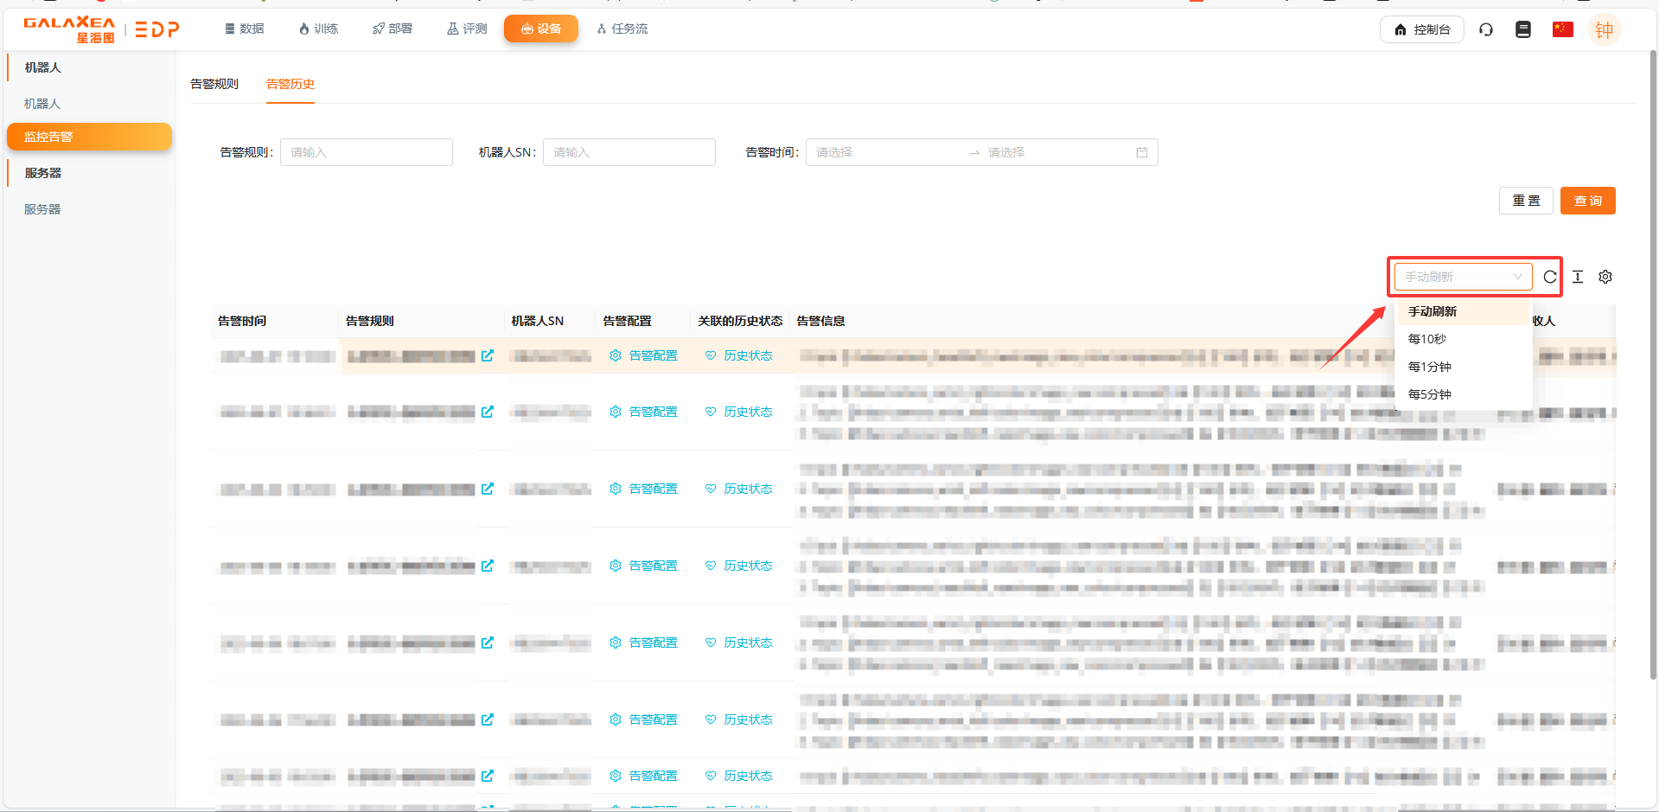
Task: Open the documentation icon in top bar
Action: click(x=1523, y=29)
